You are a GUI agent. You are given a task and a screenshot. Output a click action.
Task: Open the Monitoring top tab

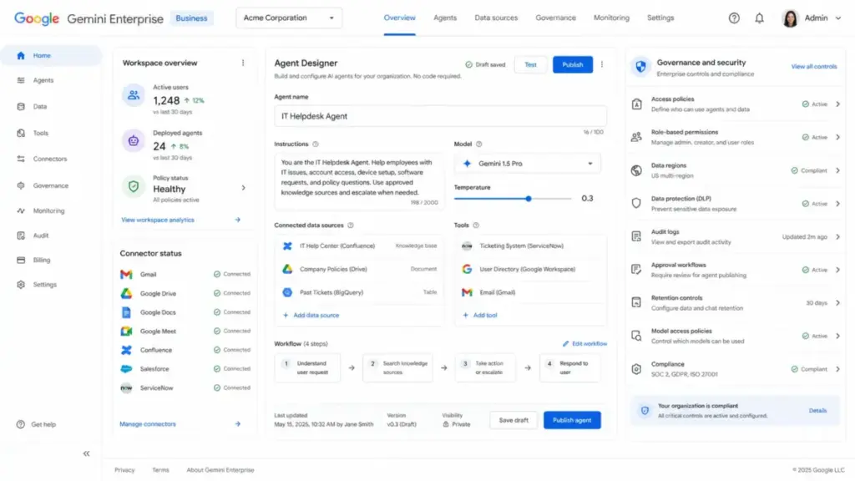pyautogui.click(x=611, y=18)
